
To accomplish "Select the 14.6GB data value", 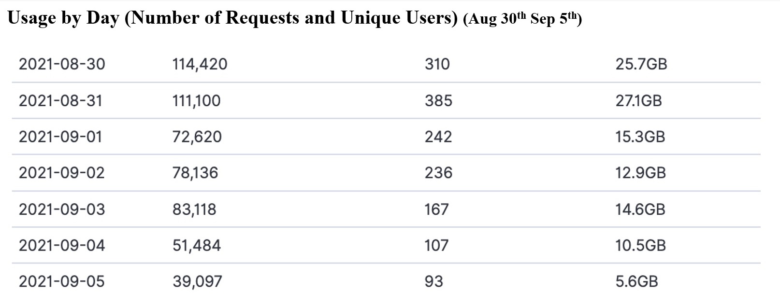I will [x=640, y=209].
